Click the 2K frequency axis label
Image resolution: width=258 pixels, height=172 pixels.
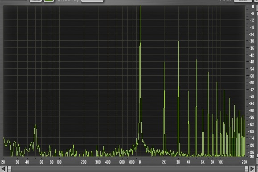164,162
